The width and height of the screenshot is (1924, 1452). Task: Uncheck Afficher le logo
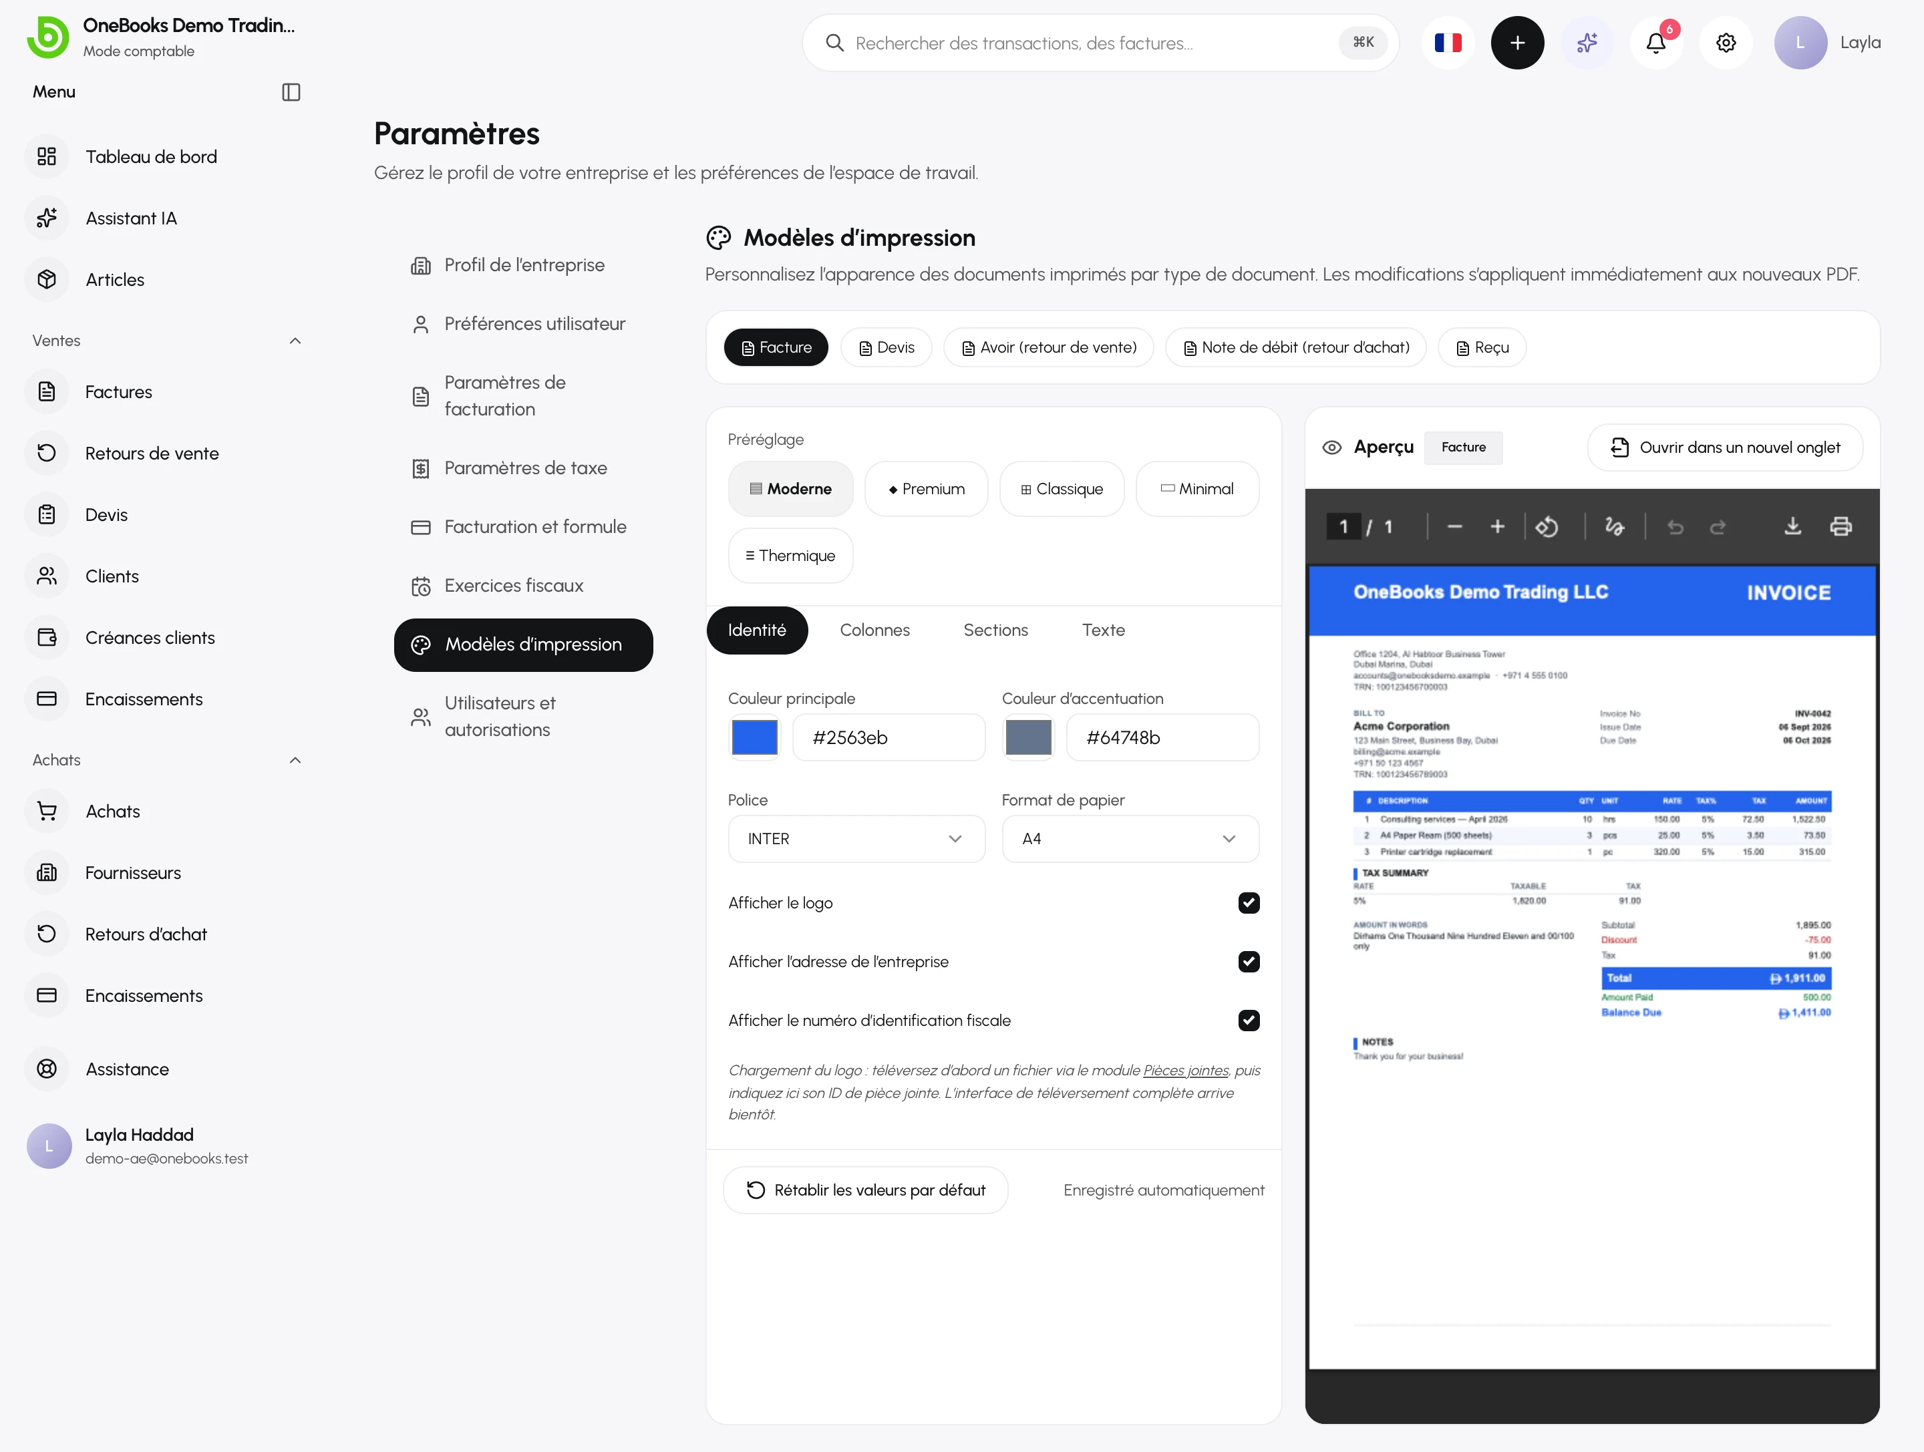1249,902
